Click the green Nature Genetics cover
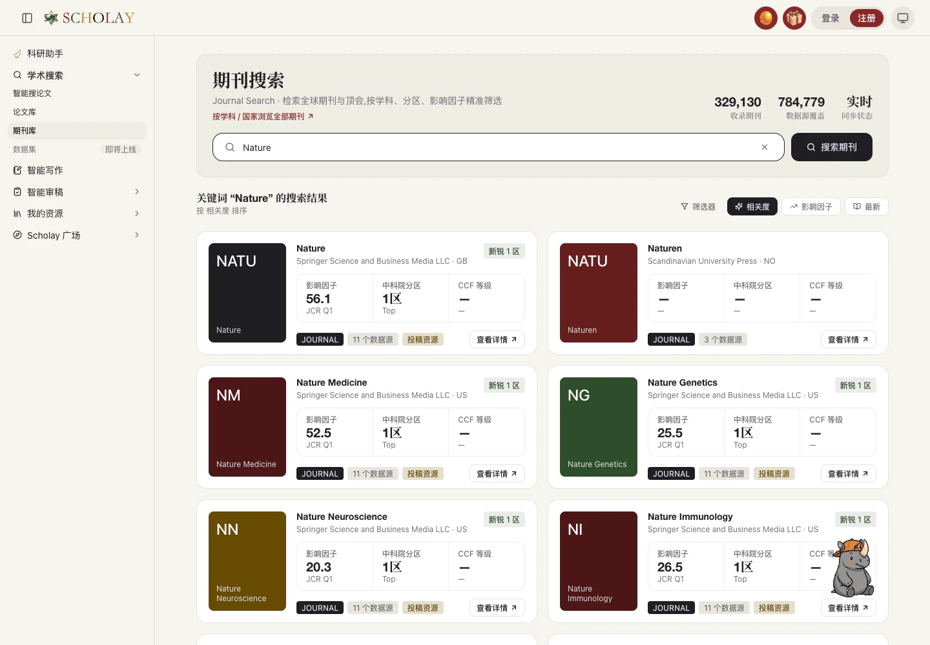This screenshot has height=645, width=930. tap(599, 427)
